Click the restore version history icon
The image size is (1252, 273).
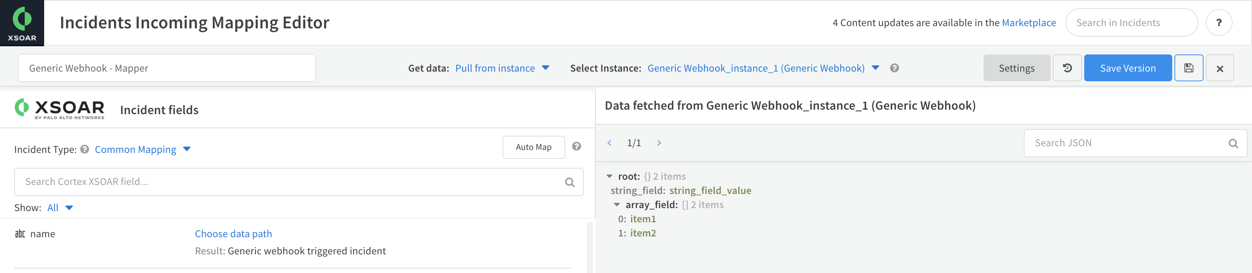point(1067,68)
